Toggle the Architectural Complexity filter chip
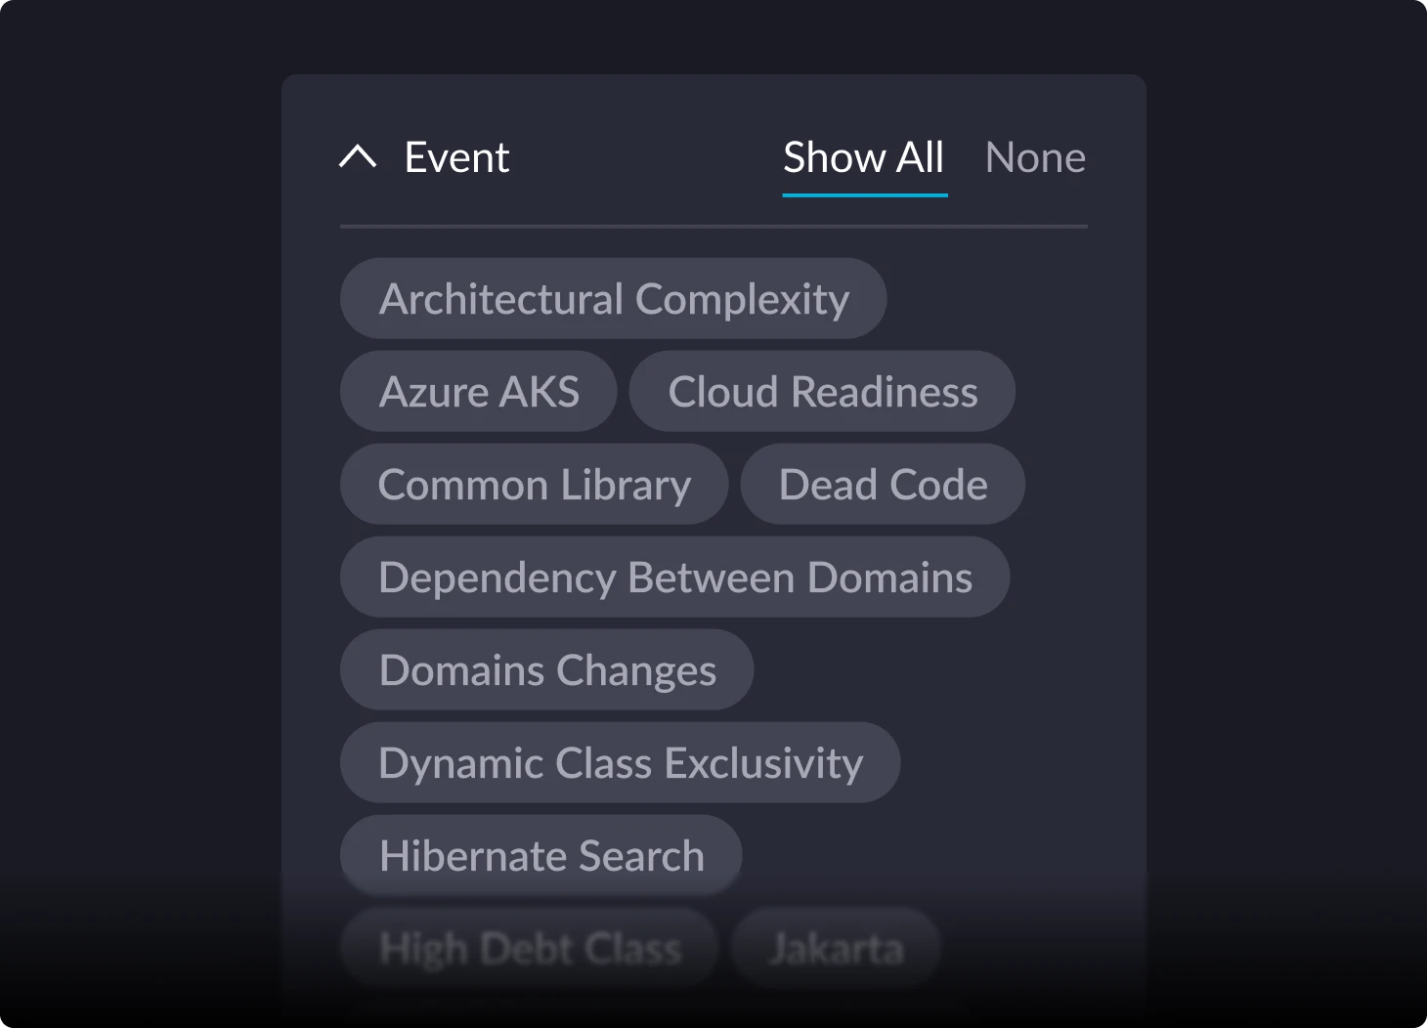The width and height of the screenshot is (1427, 1028). [614, 298]
